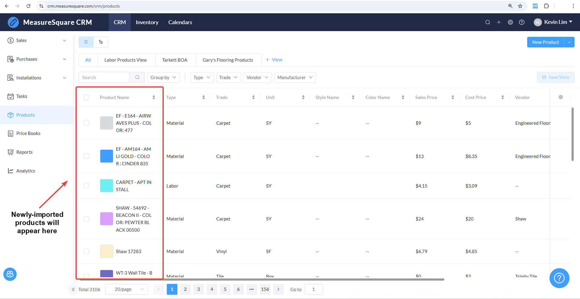Go to next page arrow
Viewport: 580px width, 299px height.
278,289
